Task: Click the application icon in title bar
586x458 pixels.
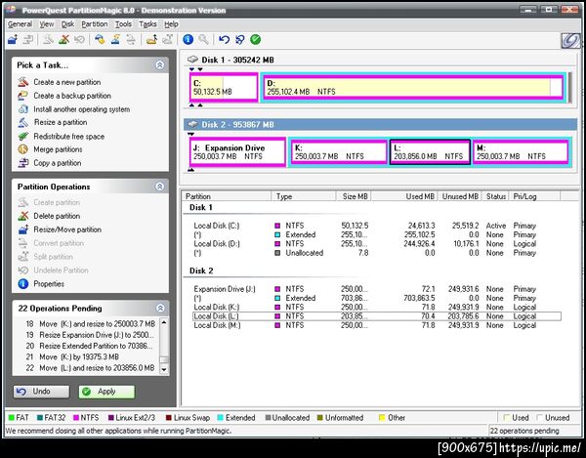Action: click(11, 10)
